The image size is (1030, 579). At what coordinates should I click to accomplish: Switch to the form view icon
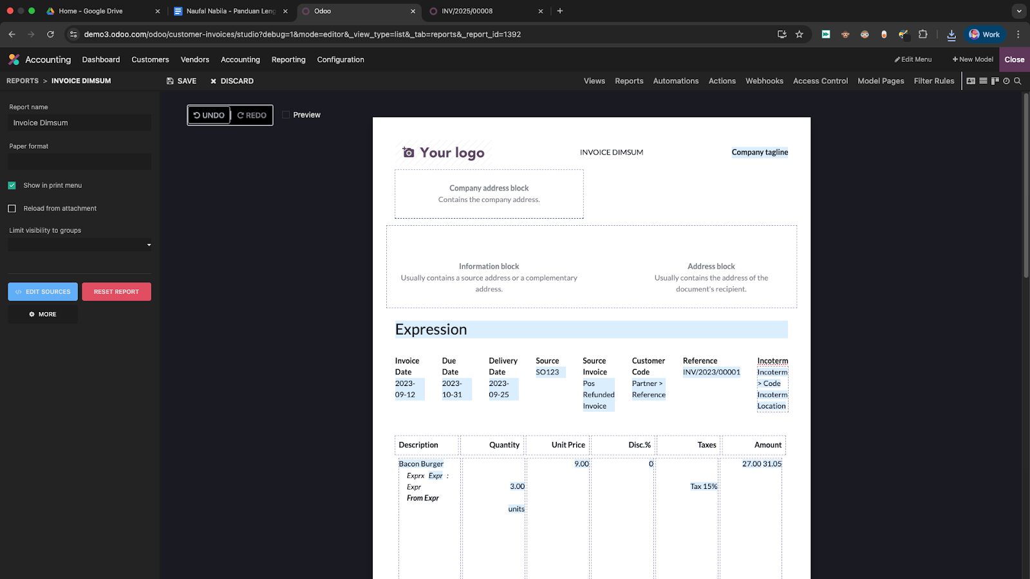(971, 81)
